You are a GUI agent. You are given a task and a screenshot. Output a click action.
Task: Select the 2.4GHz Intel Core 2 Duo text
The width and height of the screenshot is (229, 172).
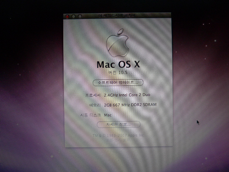pyautogui.click(x=127, y=95)
